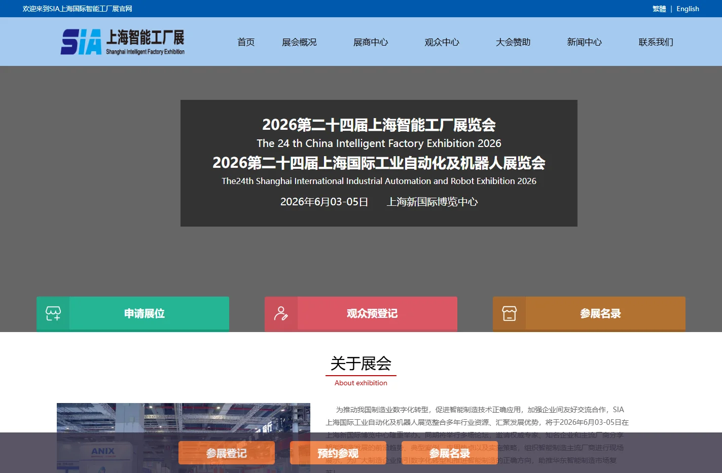Open the 展商中心 menu item
722x473 pixels.
(371, 42)
